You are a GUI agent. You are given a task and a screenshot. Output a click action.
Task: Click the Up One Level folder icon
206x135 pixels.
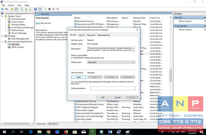pyautogui.click(x=12, y=9)
